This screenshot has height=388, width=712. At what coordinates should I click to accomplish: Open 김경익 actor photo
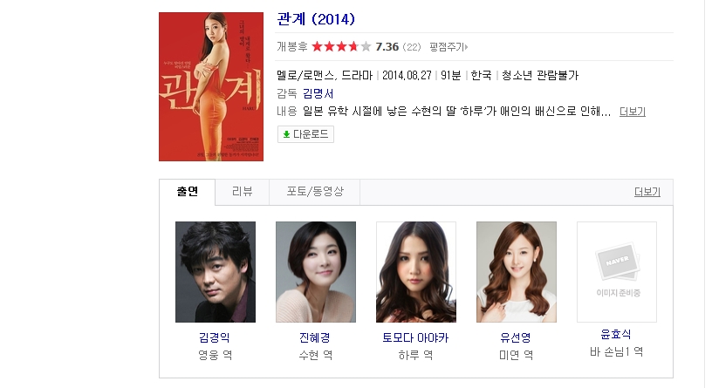216,272
